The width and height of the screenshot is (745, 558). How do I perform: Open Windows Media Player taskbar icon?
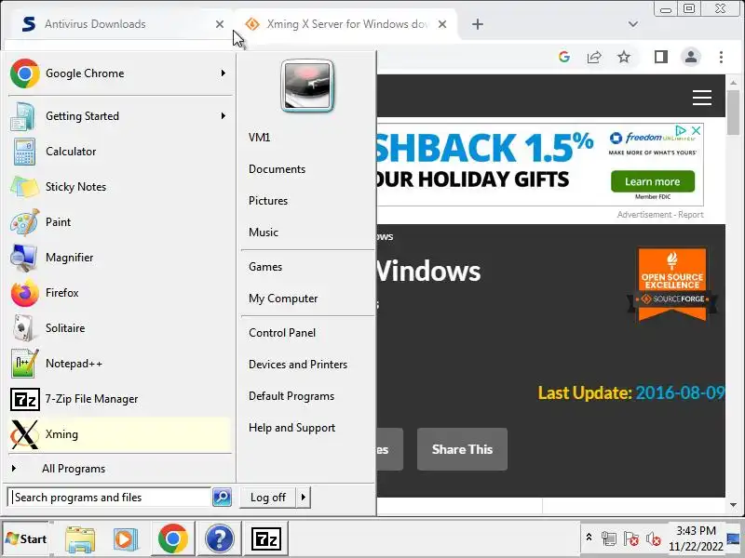[x=126, y=539]
